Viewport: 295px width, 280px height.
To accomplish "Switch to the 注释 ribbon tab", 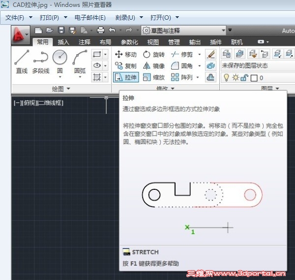I will (x=84, y=42).
